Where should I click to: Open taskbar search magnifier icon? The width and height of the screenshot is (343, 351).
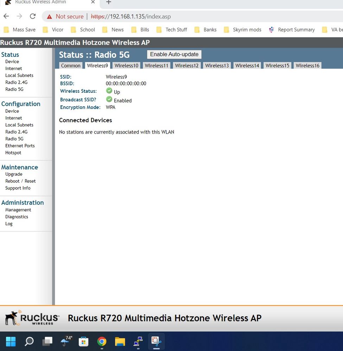(29, 341)
